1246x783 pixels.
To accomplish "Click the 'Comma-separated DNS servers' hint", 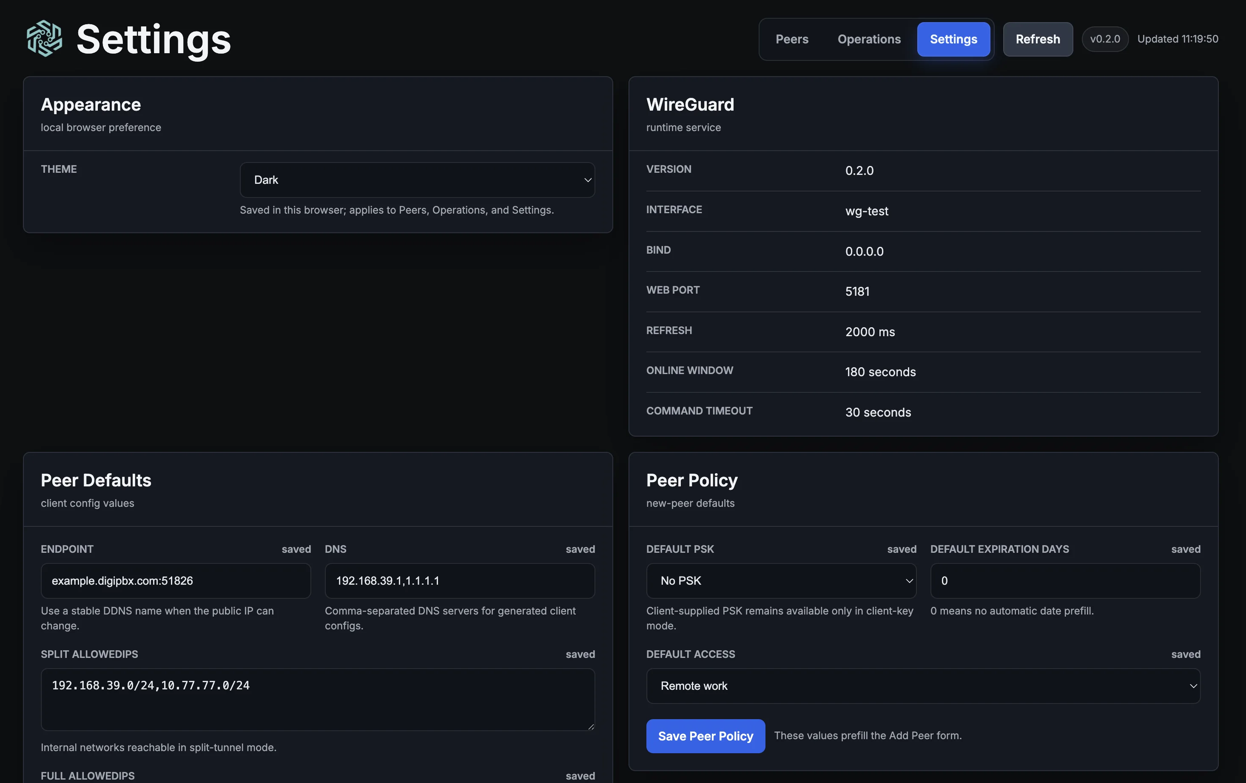I will [x=450, y=618].
